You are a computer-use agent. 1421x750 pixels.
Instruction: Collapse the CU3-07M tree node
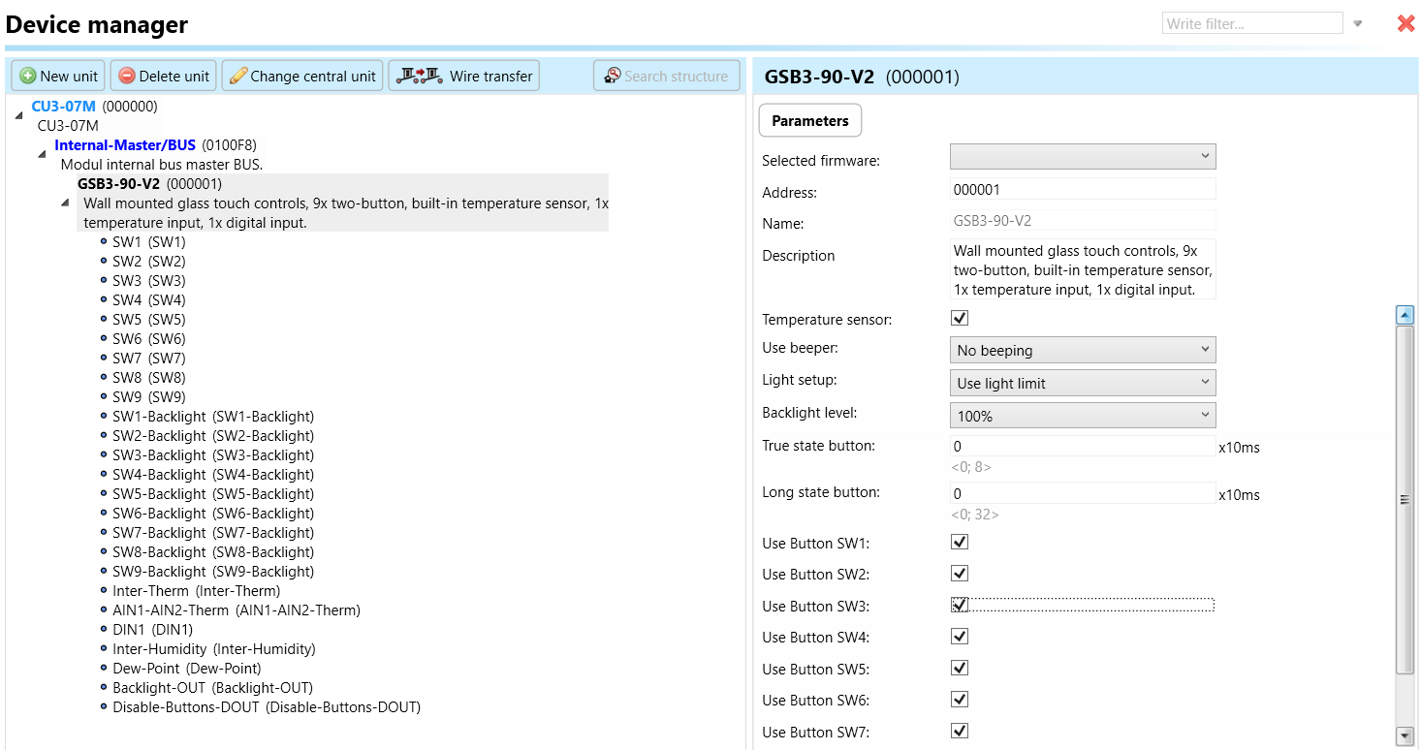[x=19, y=115]
